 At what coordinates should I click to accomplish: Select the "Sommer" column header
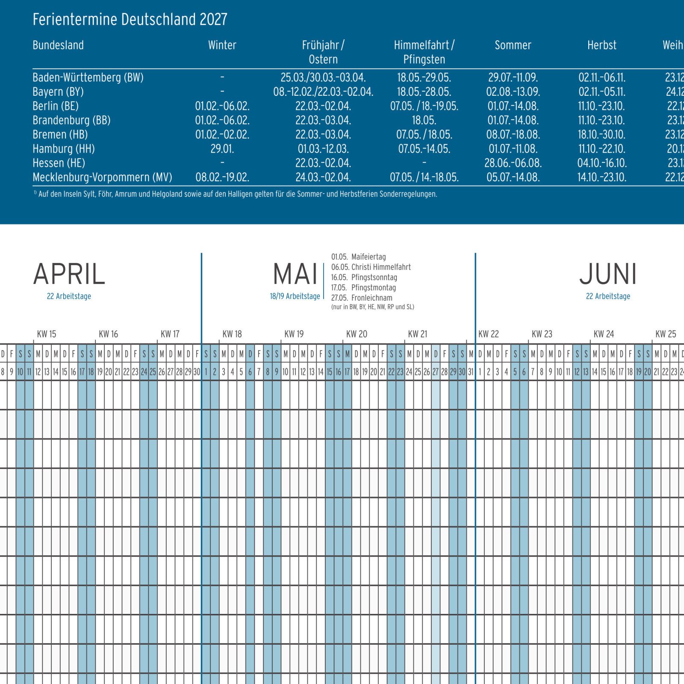click(x=513, y=45)
